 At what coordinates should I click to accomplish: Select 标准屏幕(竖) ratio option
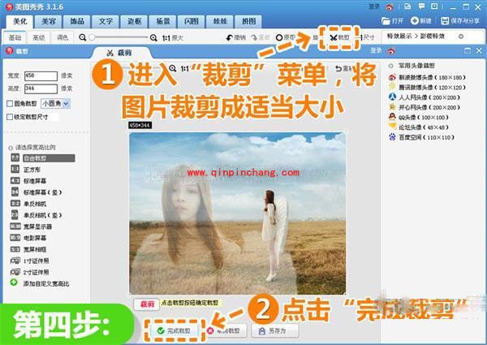pyautogui.click(x=36, y=192)
